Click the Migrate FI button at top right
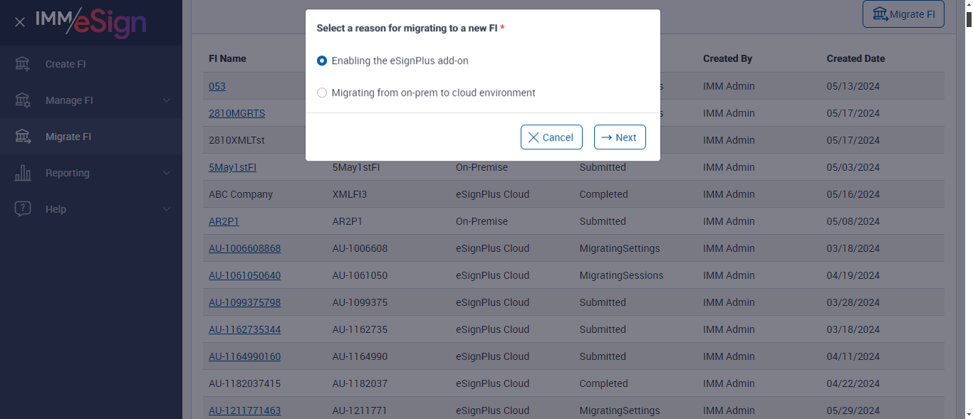The width and height of the screenshot is (973, 419). (x=903, y=14)
